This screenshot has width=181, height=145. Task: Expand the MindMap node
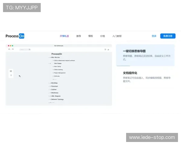49,83
